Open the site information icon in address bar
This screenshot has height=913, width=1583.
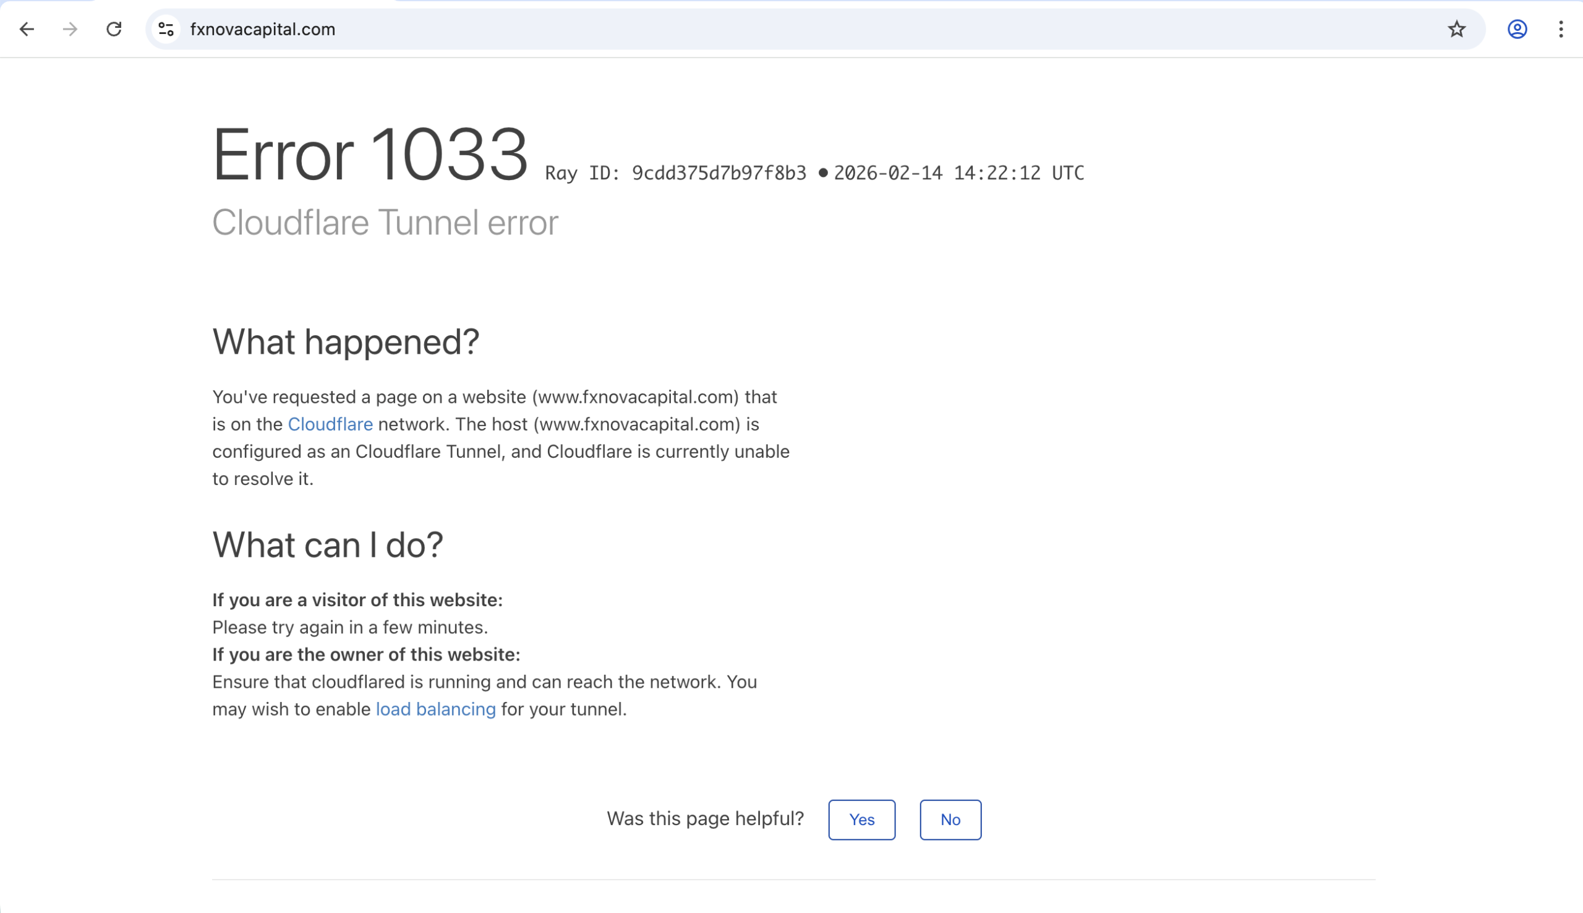tap(166, 29)
